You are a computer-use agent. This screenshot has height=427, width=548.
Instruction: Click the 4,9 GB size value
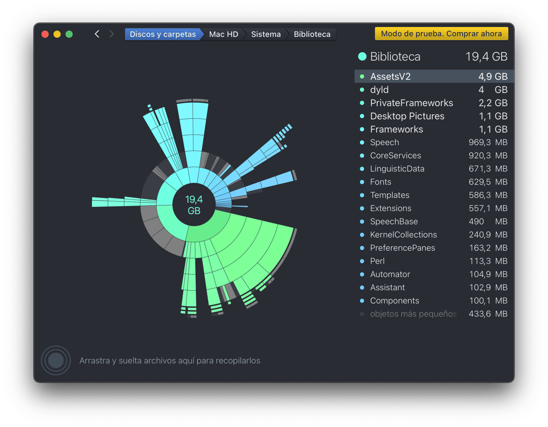[493, 77]
